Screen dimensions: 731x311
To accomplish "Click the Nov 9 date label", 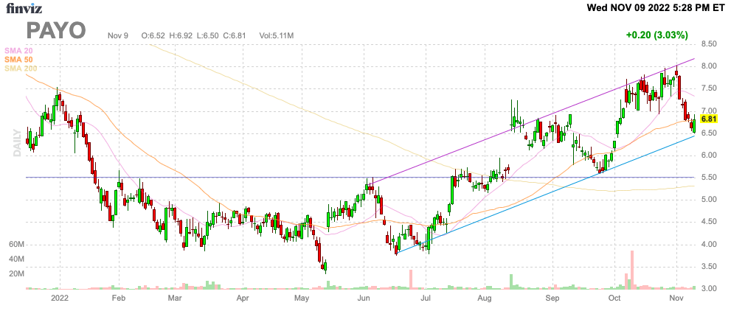I will coord(117,35).
